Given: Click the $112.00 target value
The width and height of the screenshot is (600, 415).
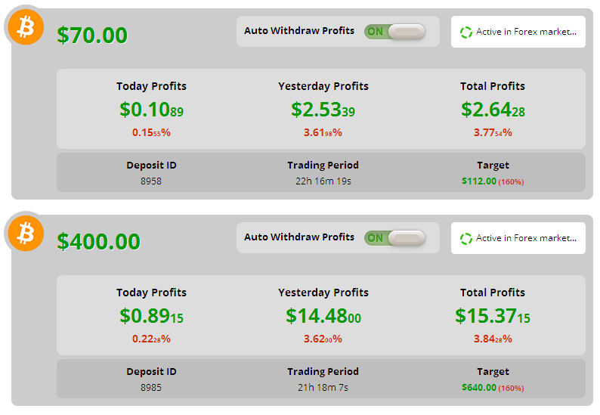Looking at the screenshot, I should 479,181.
